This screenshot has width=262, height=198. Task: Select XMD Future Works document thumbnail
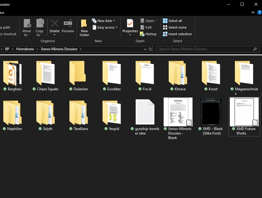click(244, 112)
